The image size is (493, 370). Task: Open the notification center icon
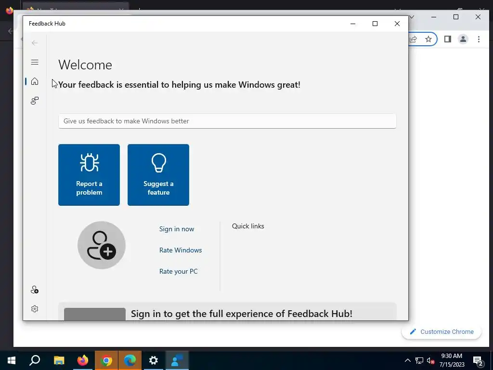click(x=478, y=361)
